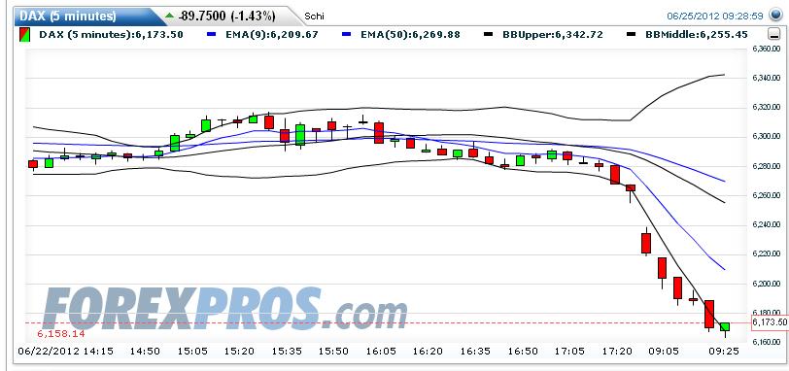The width and height of the screenshot is (789, 371).
Task: Click the 17:20 time axis label
Action: point(617,352)
